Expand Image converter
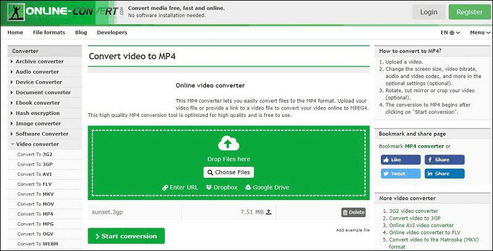The height and width of the screenshot is (251, 493). tap(44, 124)
